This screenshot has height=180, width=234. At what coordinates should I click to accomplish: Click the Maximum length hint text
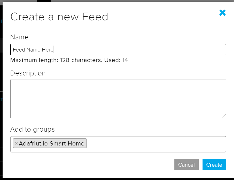[x=65, y=60]
